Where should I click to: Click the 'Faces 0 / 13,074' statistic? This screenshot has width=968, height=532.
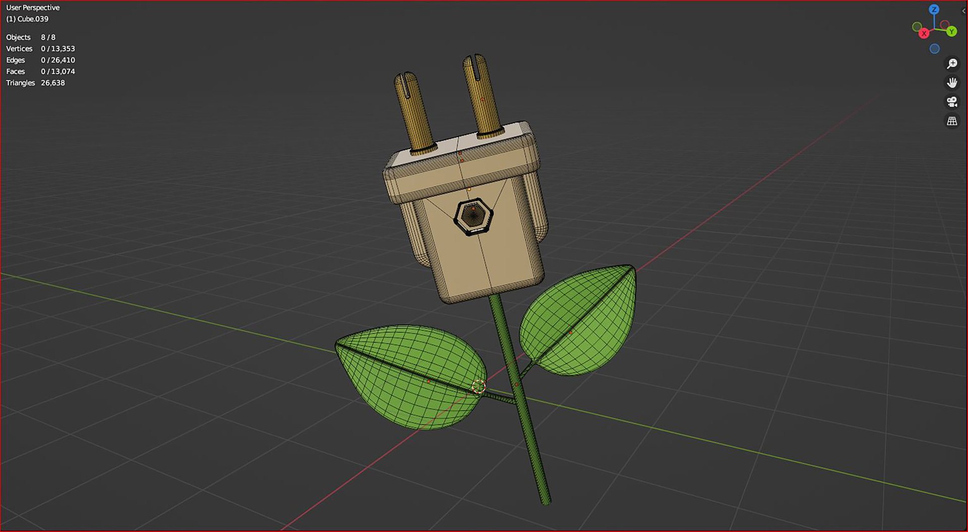coord(40,72)
